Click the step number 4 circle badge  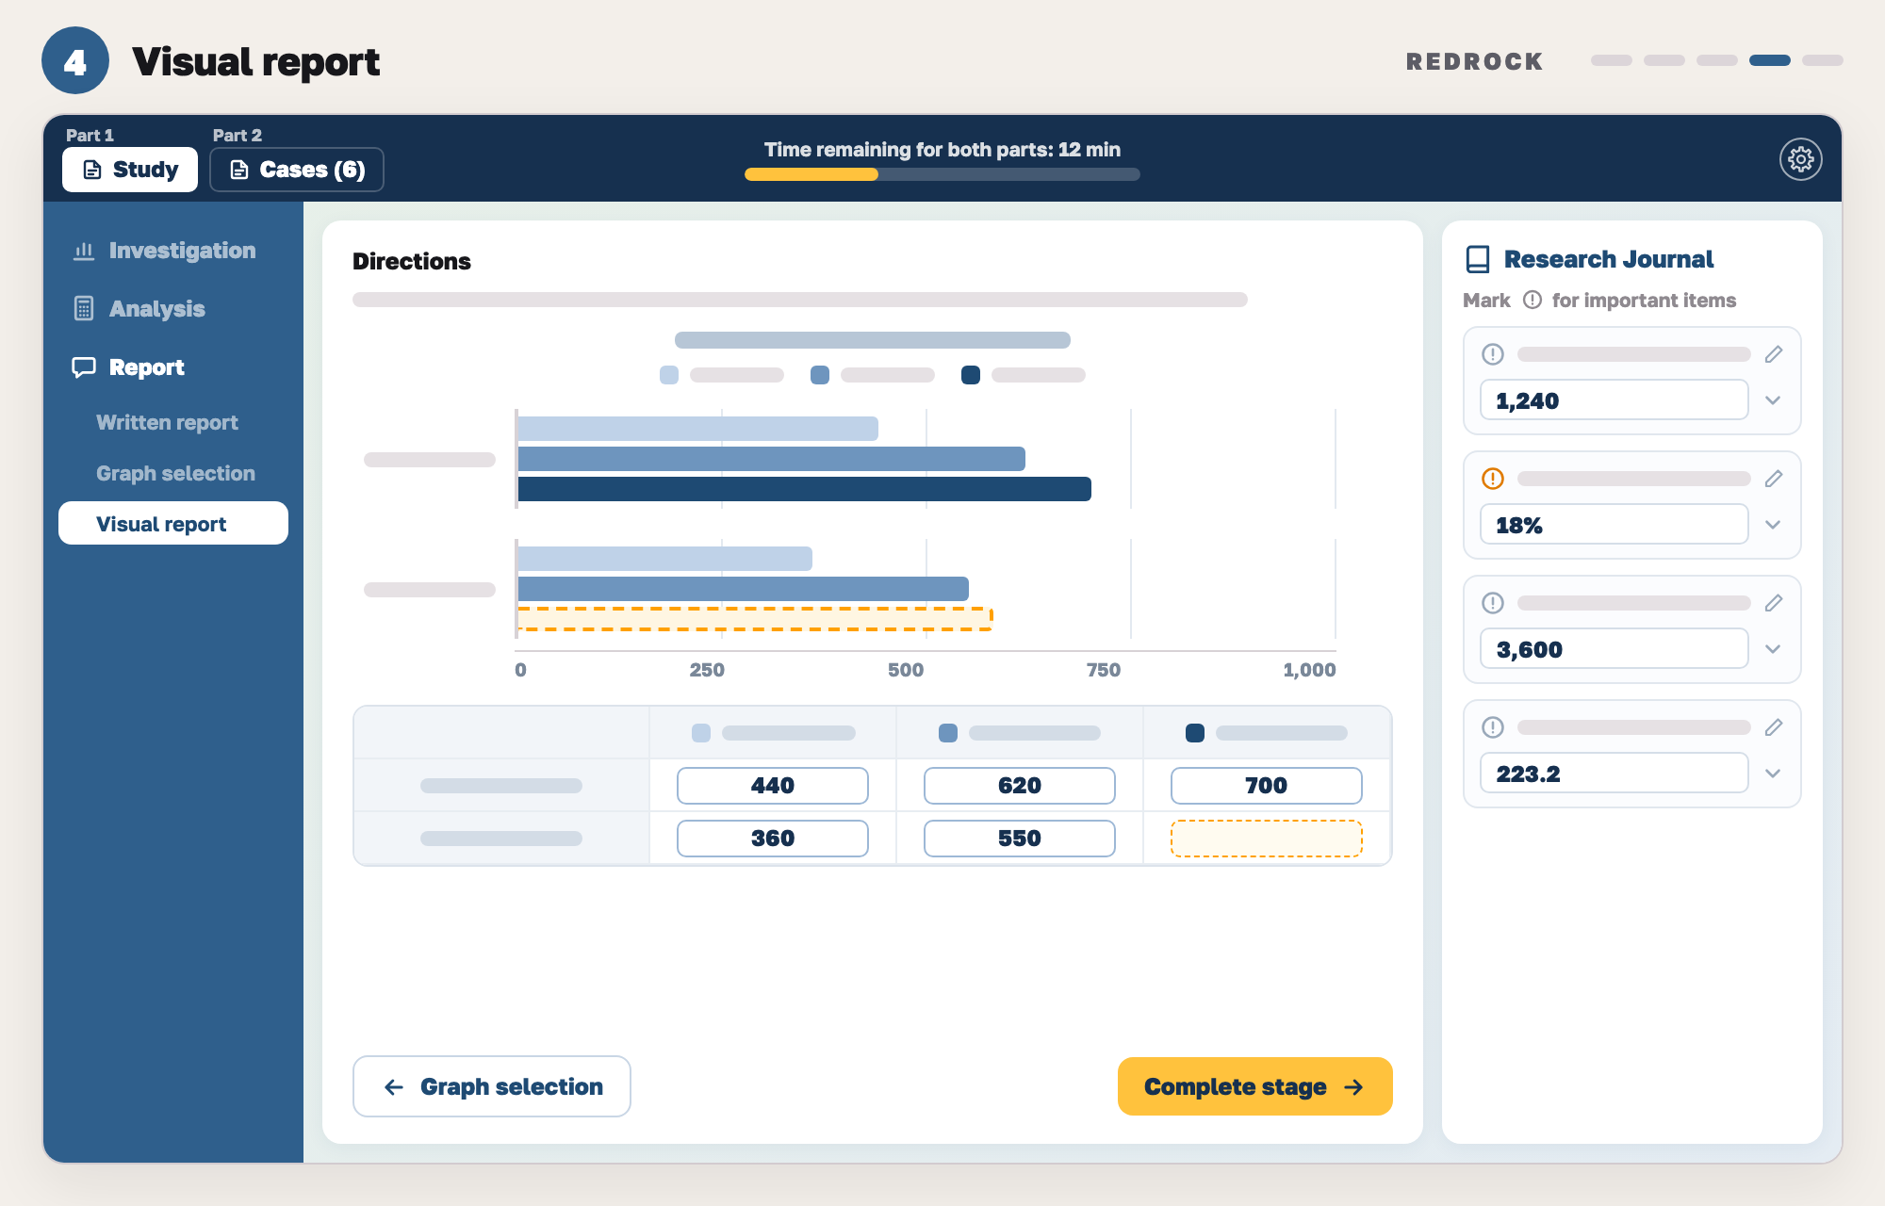[75, 60]
